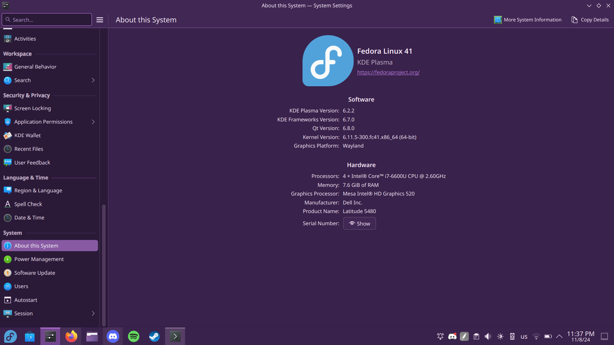This screenshot has height=345, width=614.
Task: Click Discord tray icon
Action: pos(452,336)
